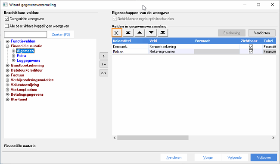Screen dimensions: 280x164
Task: Expand the Btw-tarief node
Action: 7,100
